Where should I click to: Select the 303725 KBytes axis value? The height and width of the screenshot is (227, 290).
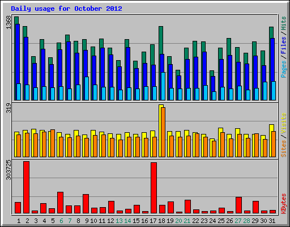pos(8,170)
